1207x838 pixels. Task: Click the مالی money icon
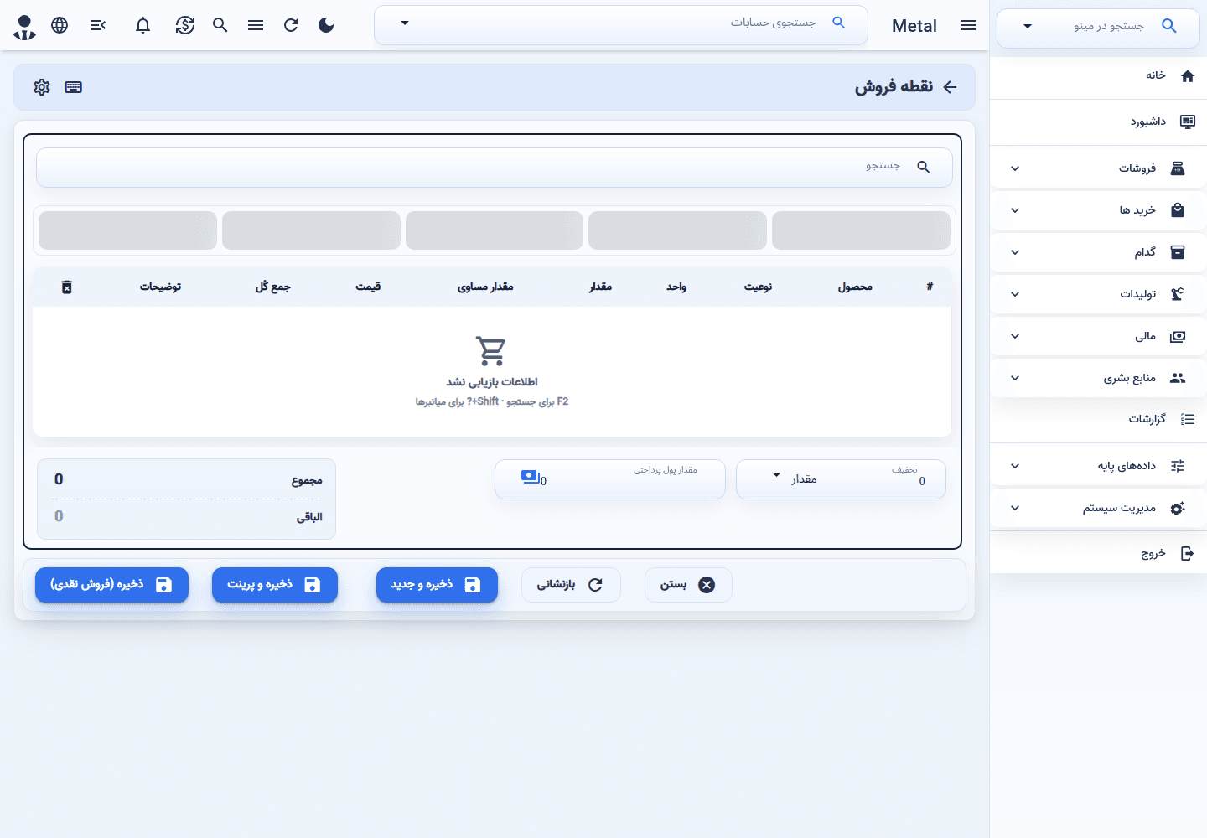1178,336
